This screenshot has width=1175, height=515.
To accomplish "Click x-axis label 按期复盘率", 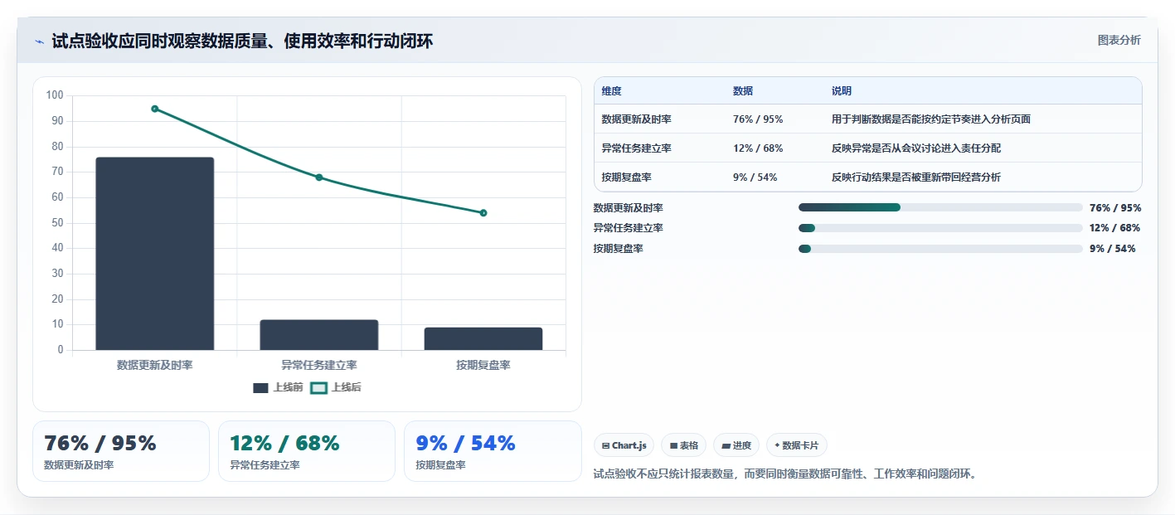I will click(x=483, y=365).
